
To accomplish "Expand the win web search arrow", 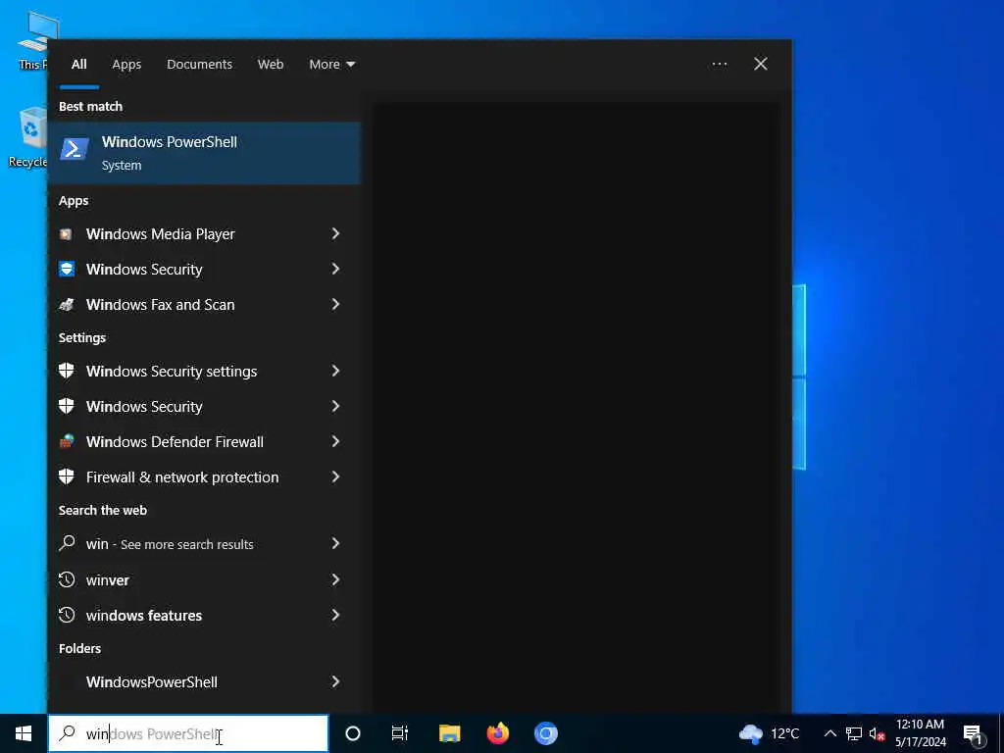I will click(x=335, y=543).
